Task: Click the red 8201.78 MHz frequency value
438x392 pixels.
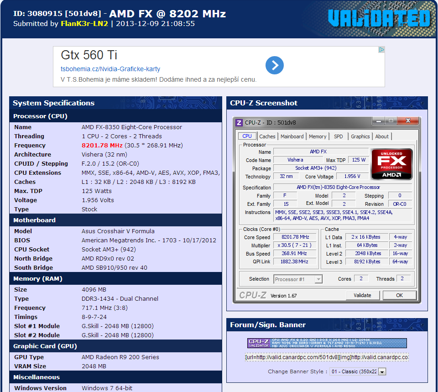Action: (102, 145)
